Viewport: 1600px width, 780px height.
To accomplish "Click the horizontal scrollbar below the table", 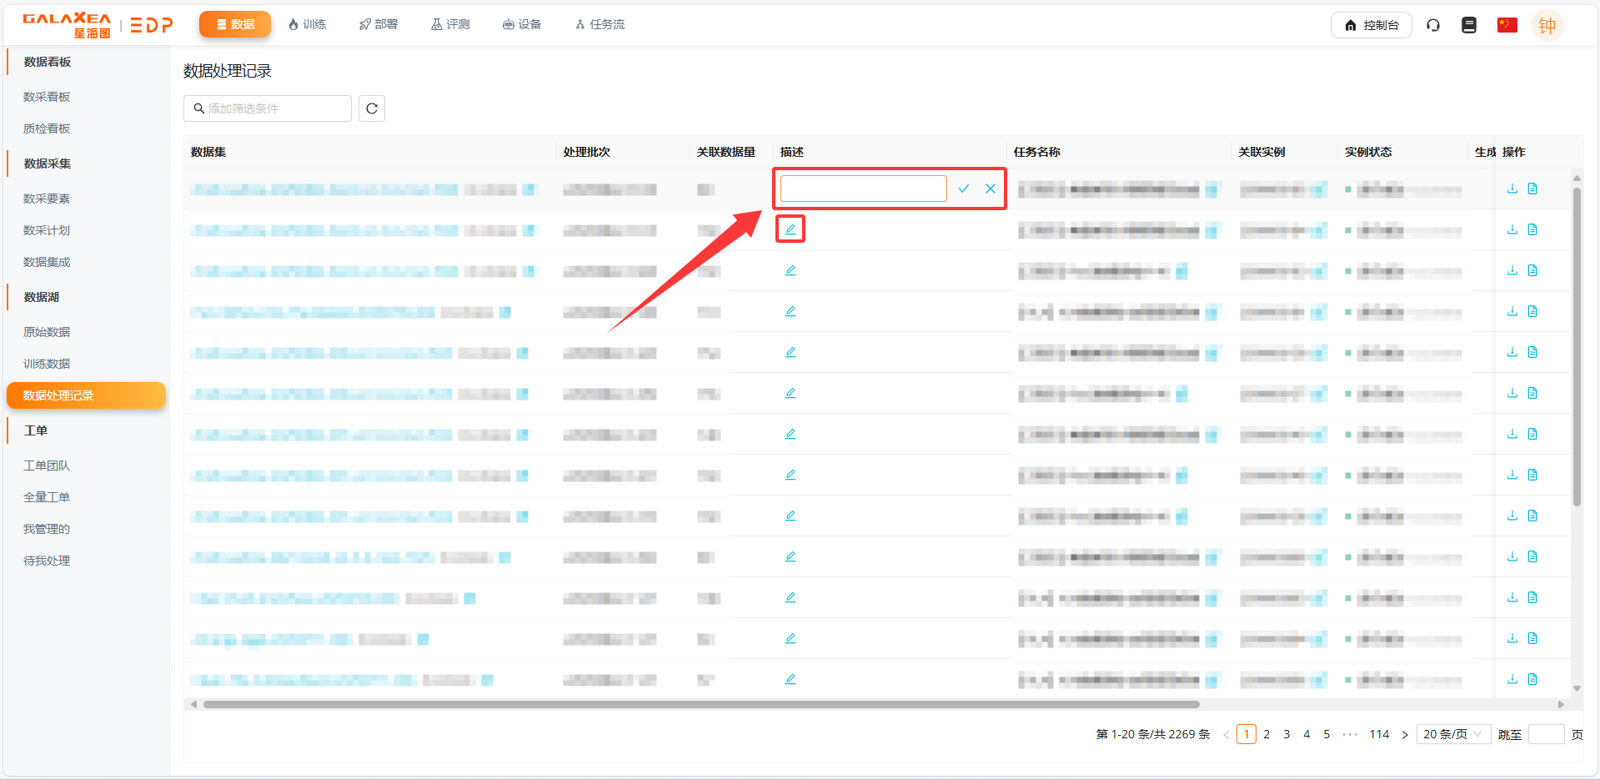I will [x=700, y=705].
